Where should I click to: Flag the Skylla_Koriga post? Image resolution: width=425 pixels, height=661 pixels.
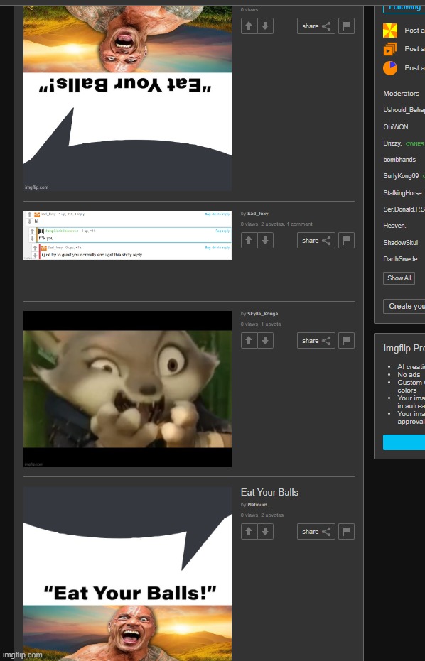(x=347, y=341)
